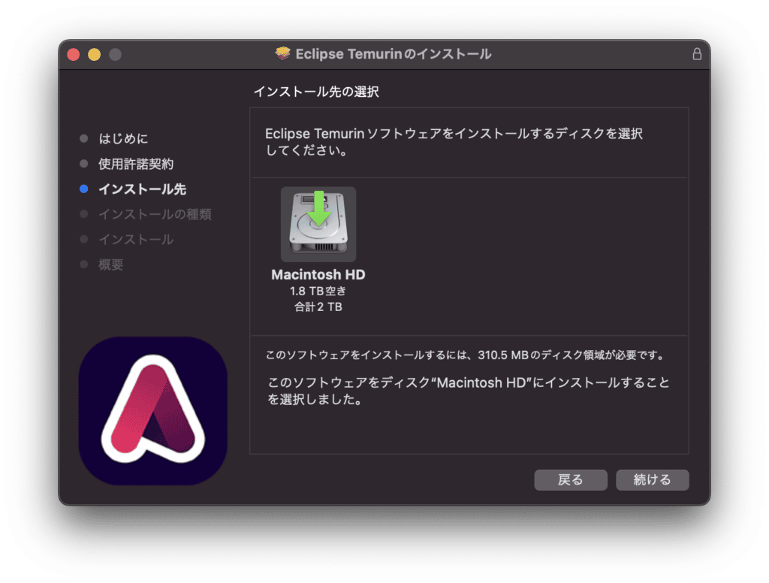
Task: Click the gray dot beside はじめに
Action: 83,138
